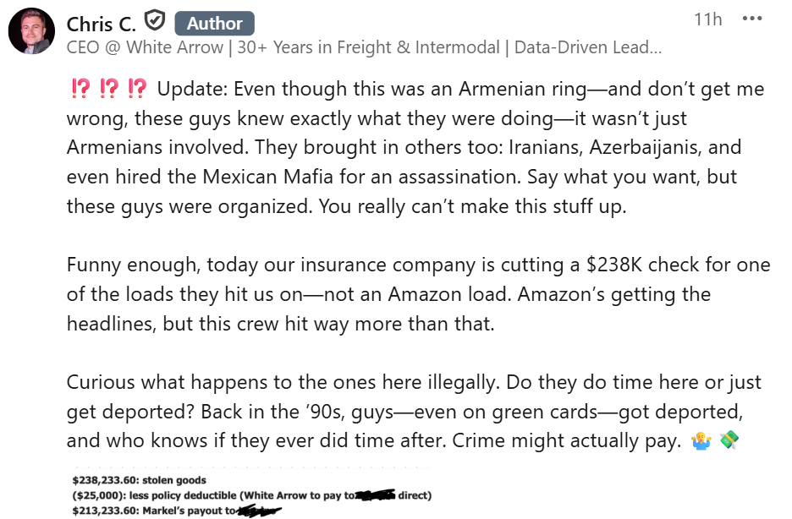Click the Chris C. name link
This screenshot has width=792, height=519.
101,23
